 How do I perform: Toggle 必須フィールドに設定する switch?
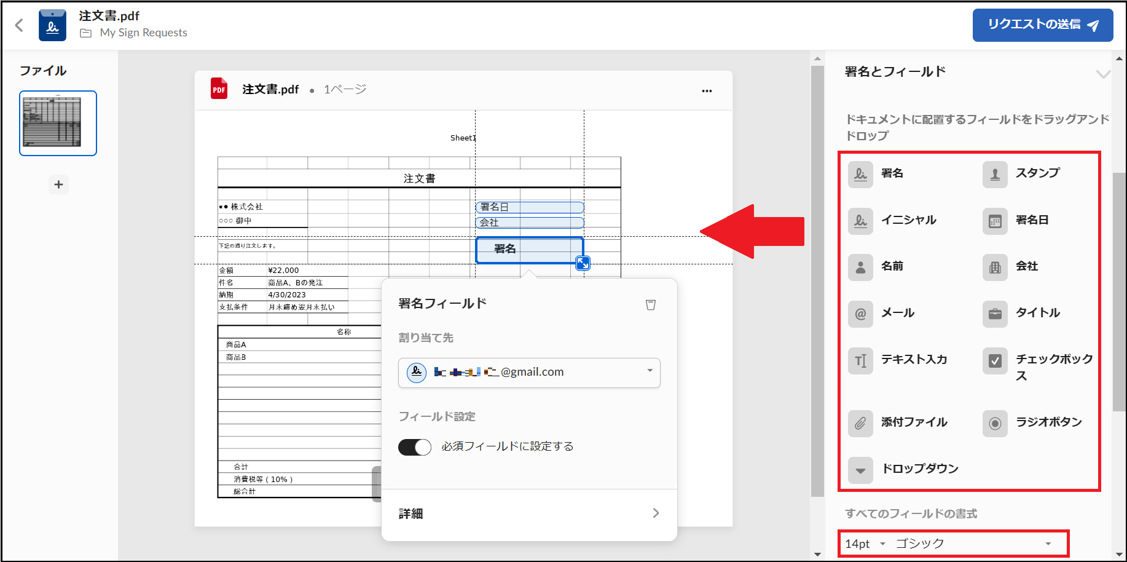point(415,447)
